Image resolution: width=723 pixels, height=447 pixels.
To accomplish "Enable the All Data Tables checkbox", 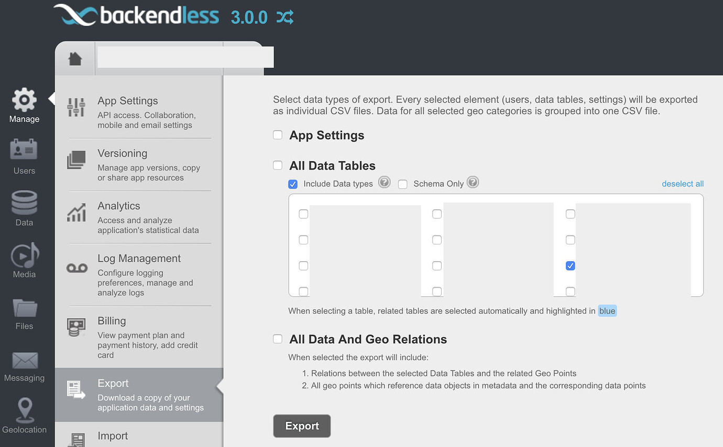I will tap(278, 165).
